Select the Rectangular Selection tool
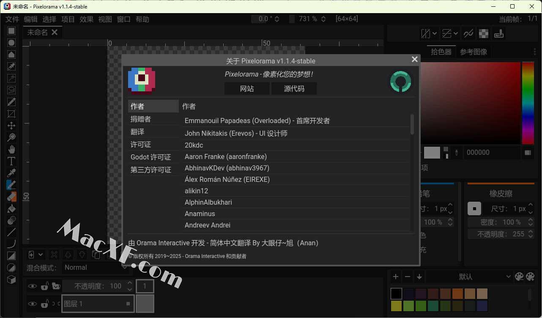 coord(11,31)
